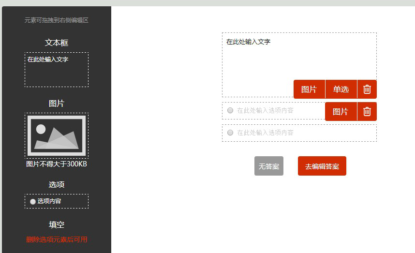Click the 单选 button on the text box toolbar

(341, 89)
